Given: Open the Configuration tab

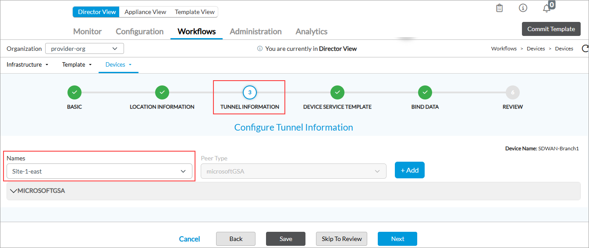Looking at the screenshot, I should click(139, 32).
